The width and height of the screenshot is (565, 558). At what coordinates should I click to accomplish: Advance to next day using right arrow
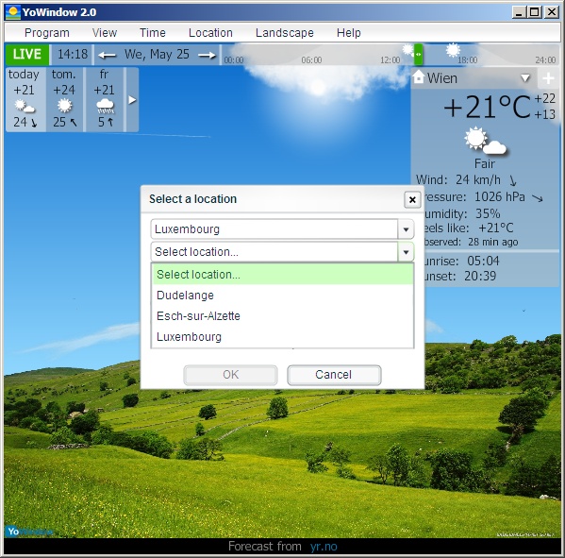coord(207,55)
